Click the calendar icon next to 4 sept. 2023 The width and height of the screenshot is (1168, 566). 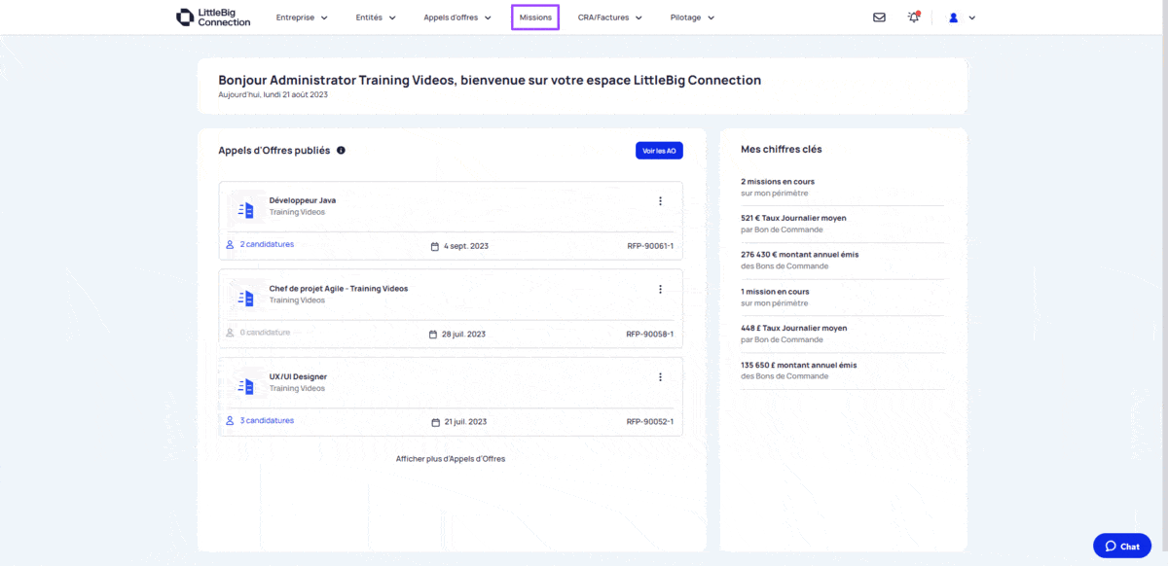[x=434, y=246]
